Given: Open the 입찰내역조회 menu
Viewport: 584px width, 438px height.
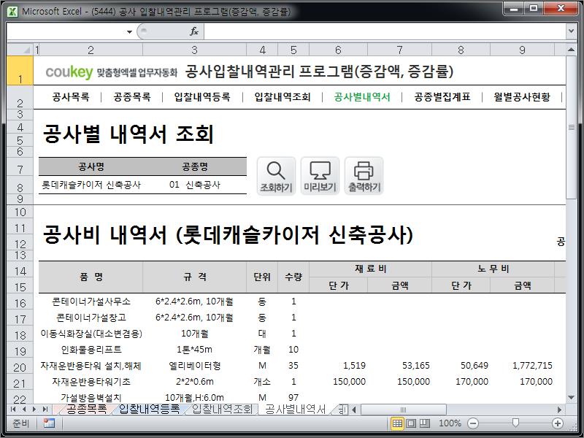Looking at the screenshot, I should (x=283, y=97).
